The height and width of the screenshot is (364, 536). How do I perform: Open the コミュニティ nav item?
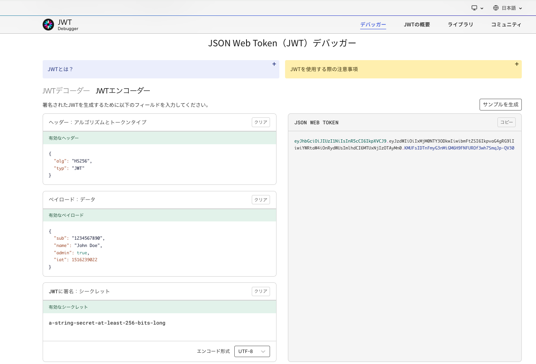click(506, 25)
